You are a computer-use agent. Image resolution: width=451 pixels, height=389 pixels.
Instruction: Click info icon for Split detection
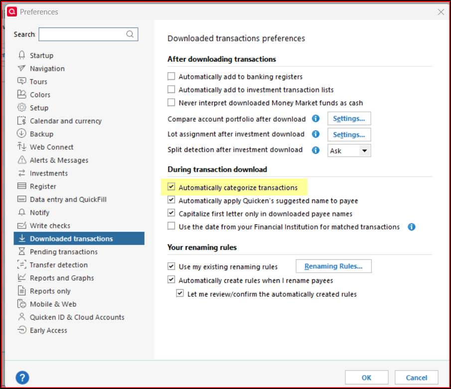click(316, 150)
